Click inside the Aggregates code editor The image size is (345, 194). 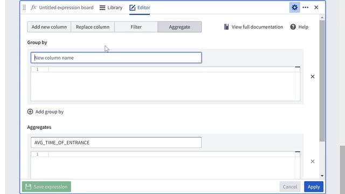(165, 165)
